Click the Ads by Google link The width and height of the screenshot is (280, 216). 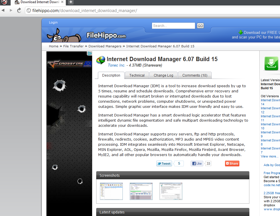pyautogui.click(x=272, y=165)
